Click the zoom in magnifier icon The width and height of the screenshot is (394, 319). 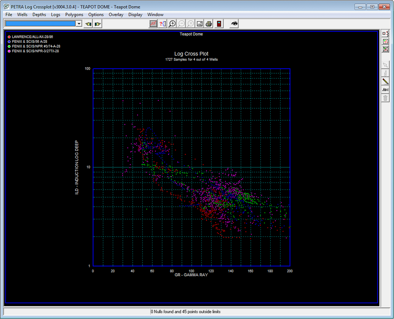click(172, 24)
